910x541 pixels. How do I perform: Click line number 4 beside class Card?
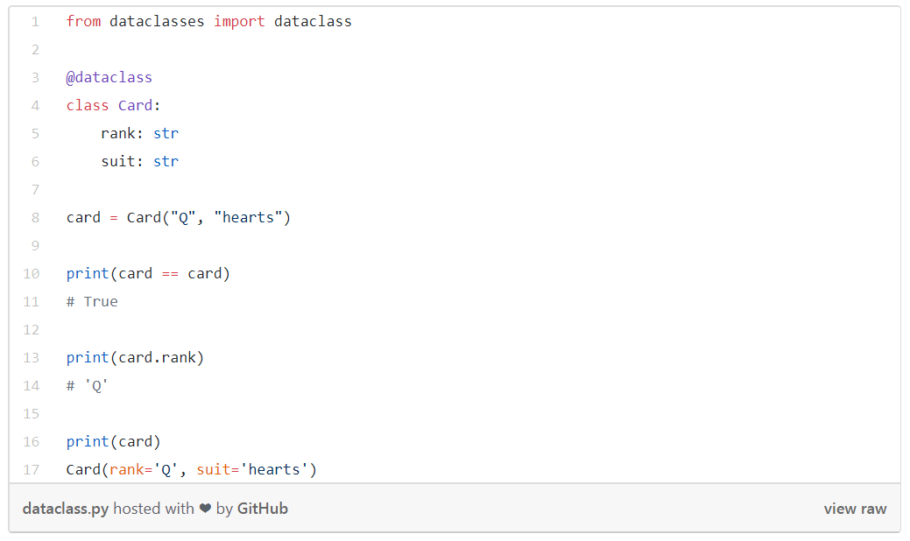[35, 106]
